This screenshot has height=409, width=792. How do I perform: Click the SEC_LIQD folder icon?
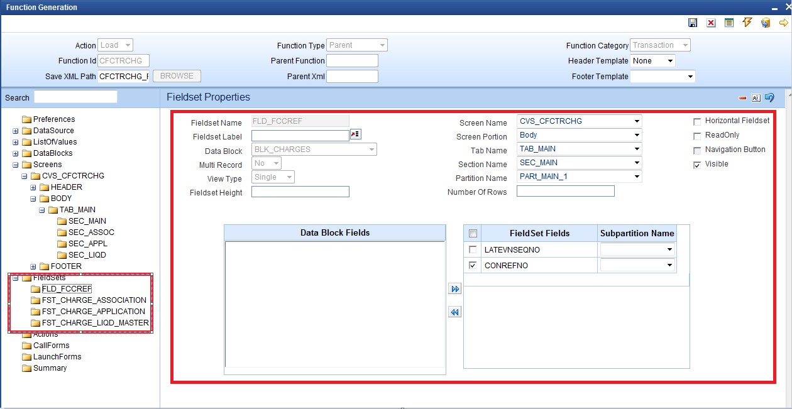(x=62, y=255)
